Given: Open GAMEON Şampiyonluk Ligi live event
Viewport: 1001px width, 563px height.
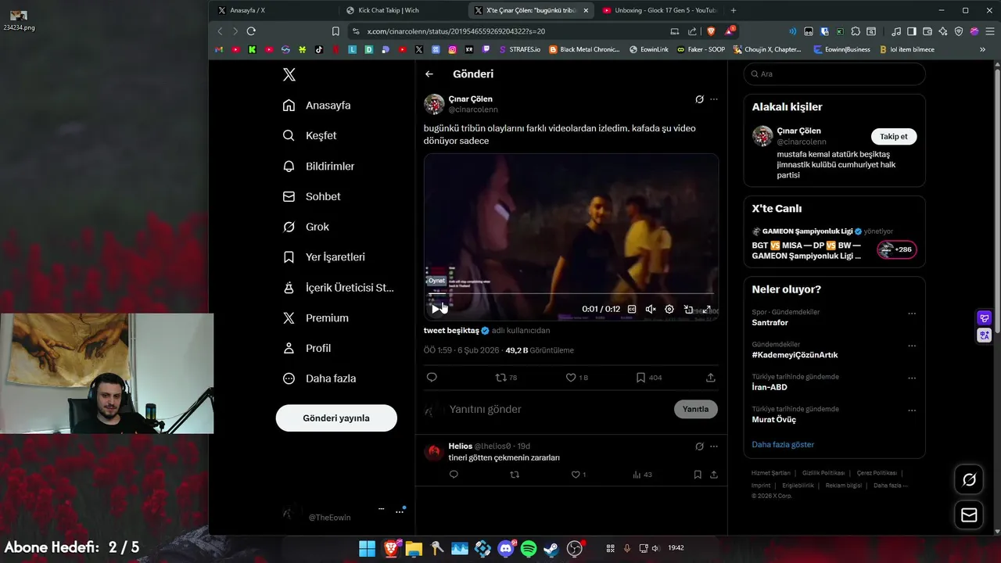Looking at the screenshot, I should [x=834, y=244].
